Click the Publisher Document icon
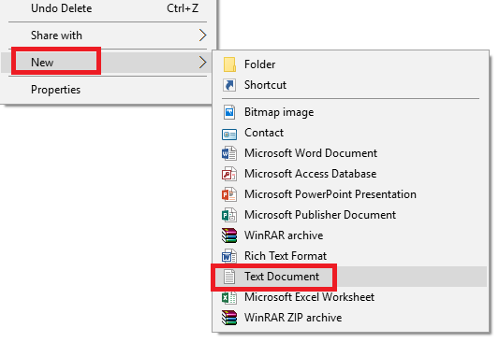Screen dimensions: 499x342 click(x=229, y=215)
